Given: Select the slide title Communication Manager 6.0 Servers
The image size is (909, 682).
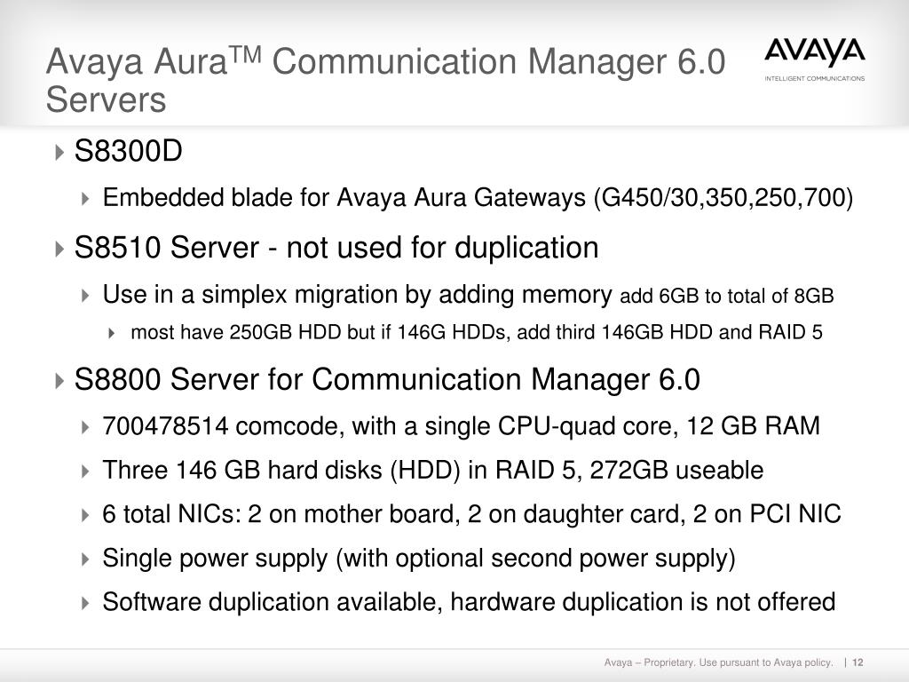Looking at the screenshot, I should click(x=385, y=80).
